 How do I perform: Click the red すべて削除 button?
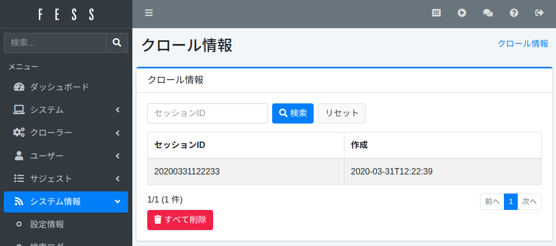[x=180, y=220]
